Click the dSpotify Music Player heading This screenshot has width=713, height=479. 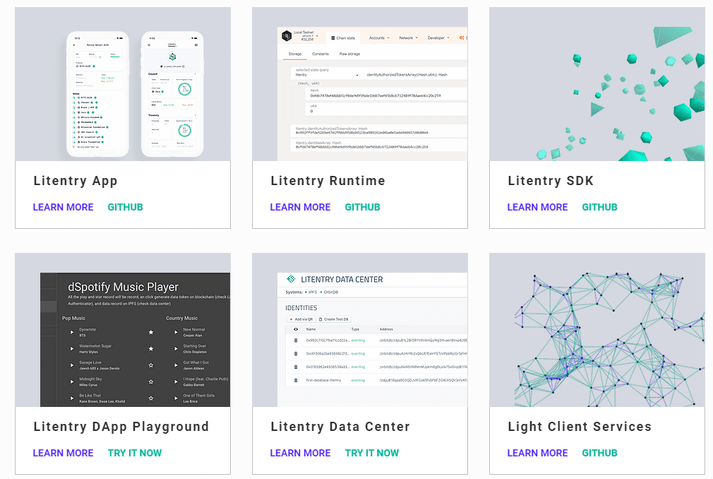[123, 287]
